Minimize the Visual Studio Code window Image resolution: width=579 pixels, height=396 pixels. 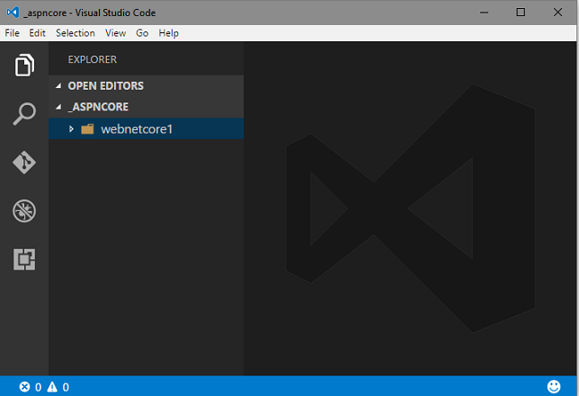click(484, 13)
